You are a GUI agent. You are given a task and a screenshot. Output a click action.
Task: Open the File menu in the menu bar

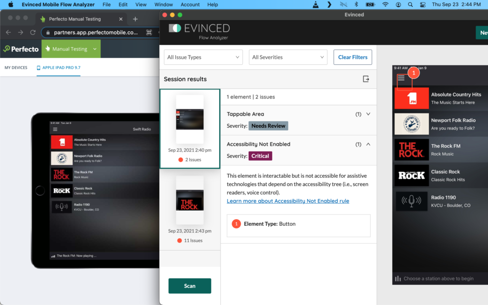click(x=106, y=4)
